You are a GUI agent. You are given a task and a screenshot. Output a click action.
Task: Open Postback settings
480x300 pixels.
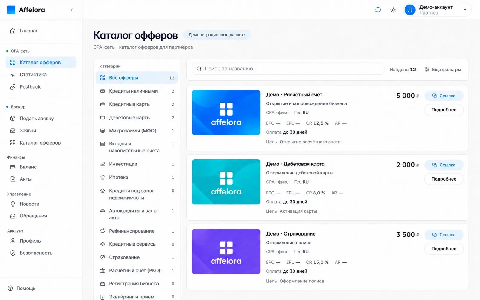pos(41,87)
